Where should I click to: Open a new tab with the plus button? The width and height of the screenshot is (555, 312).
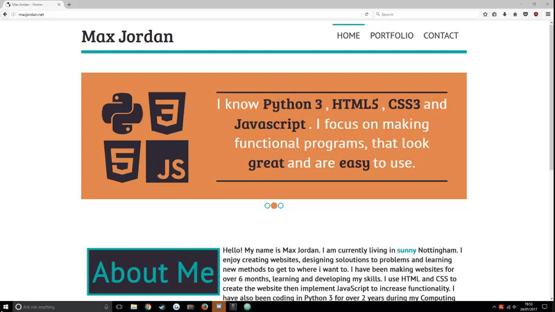69,5
